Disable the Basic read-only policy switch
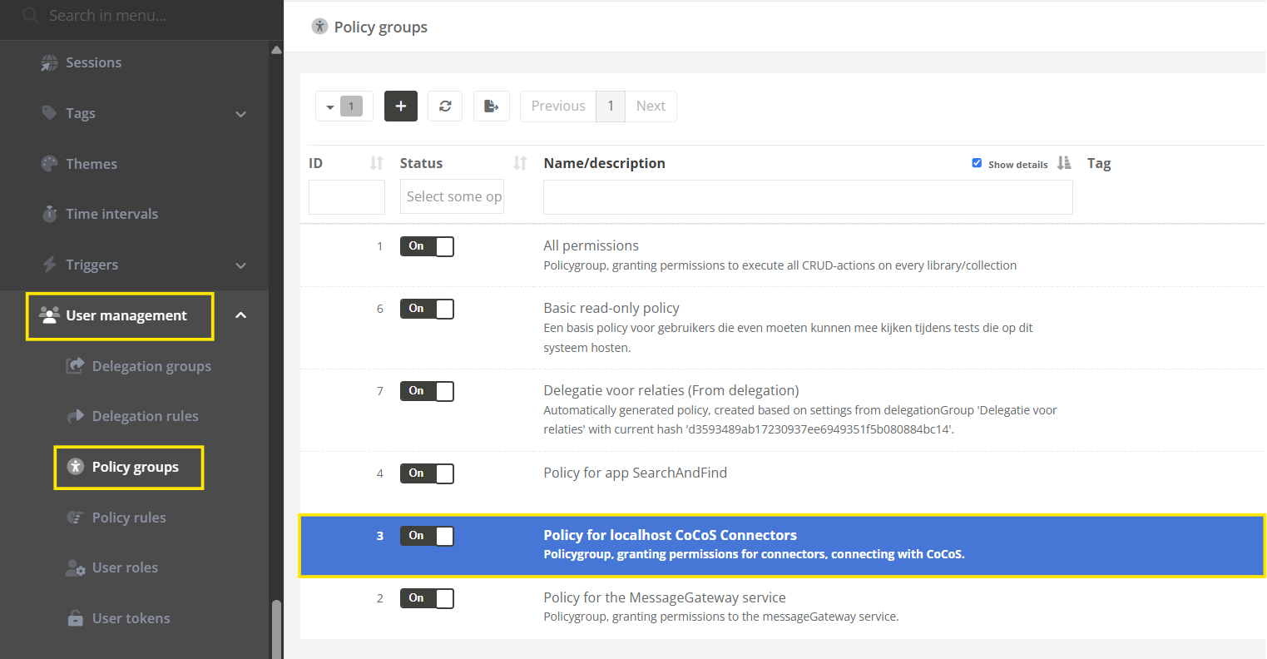The width and height of the screenshot is (1267, 659). (x=427, y=309)
